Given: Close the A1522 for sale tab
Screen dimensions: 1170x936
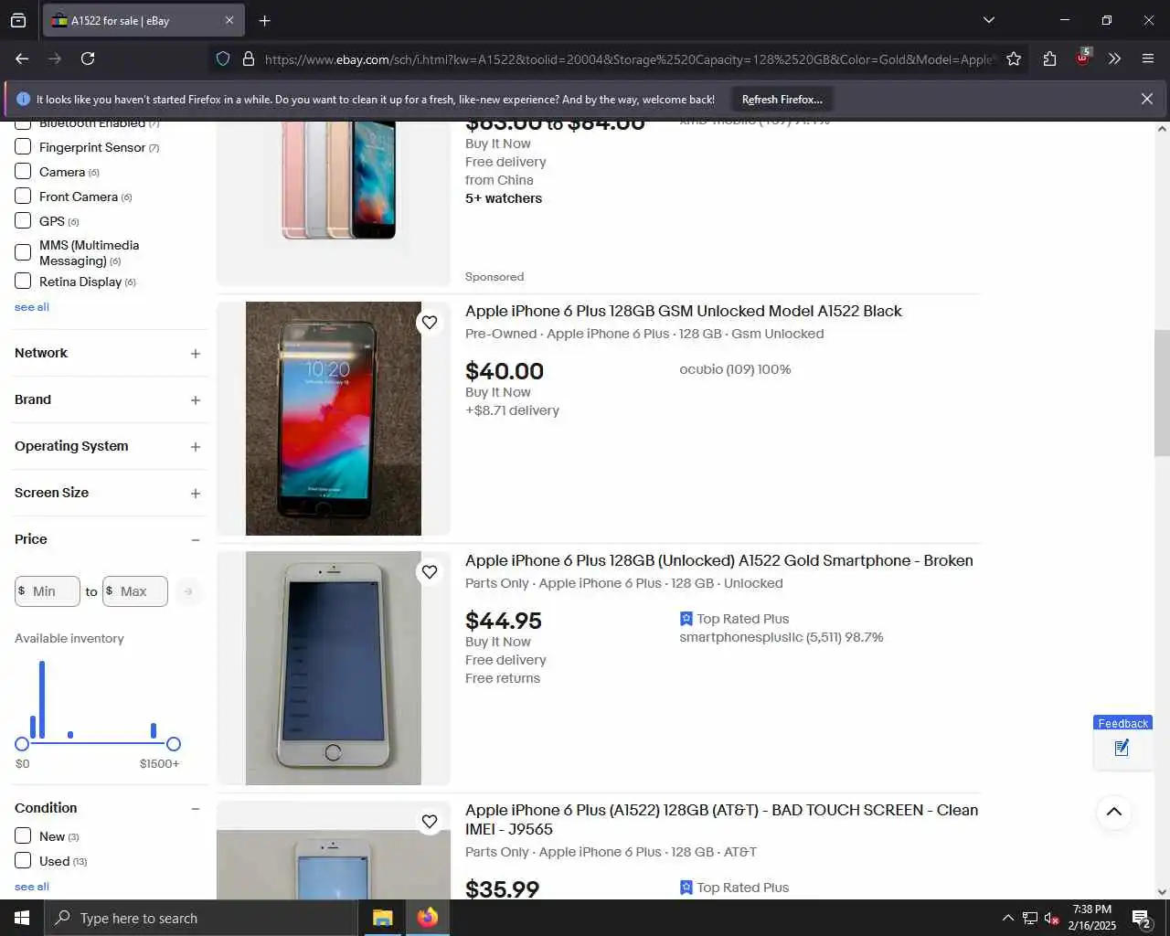Looking at the screenshot, I should point(229,20).
